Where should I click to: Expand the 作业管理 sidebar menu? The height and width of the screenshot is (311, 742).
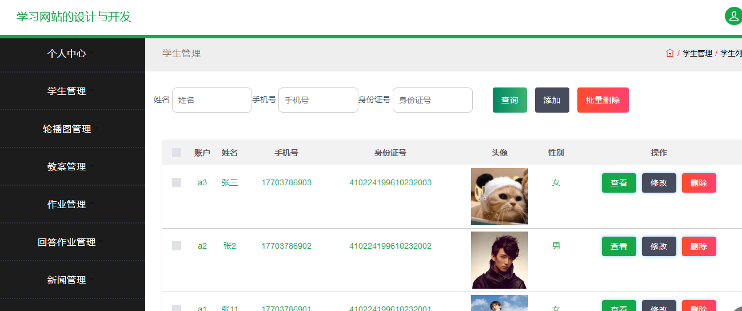pos(73,204)
